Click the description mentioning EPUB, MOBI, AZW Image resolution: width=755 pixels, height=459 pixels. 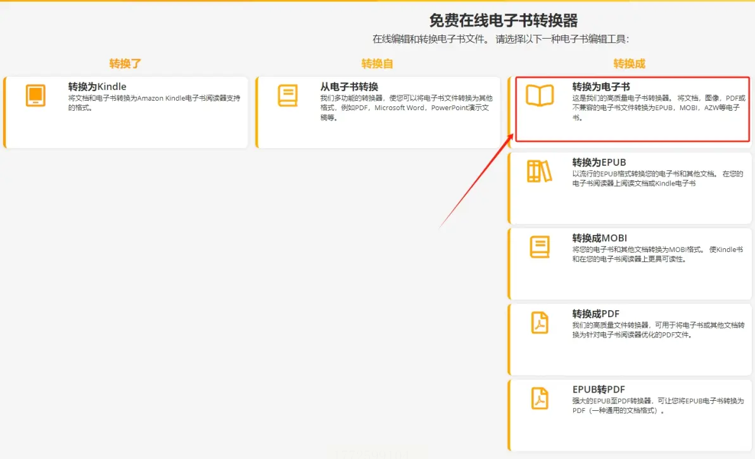(659, 108)
